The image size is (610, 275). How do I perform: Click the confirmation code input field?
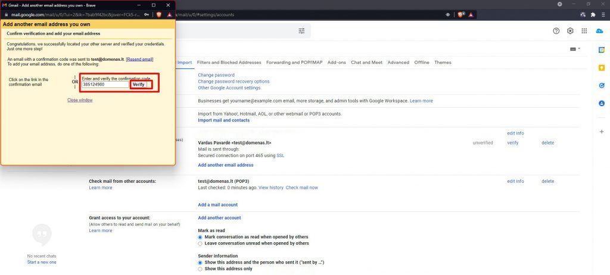[105, 85]
